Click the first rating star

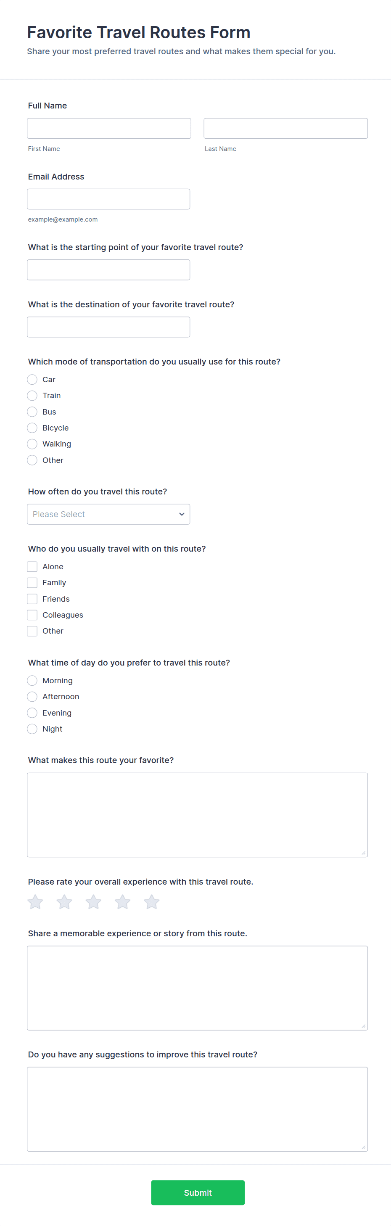[35, 902]
